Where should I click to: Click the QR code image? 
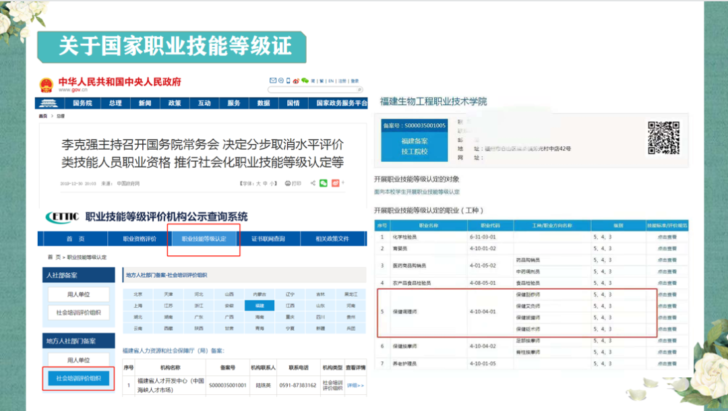[663, 137]
